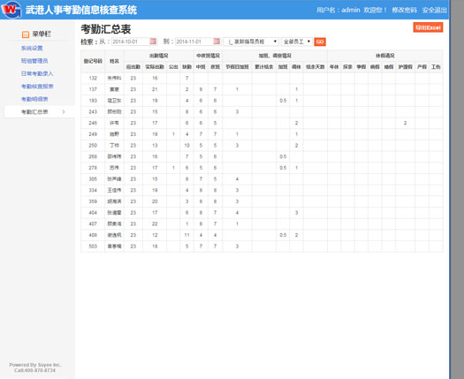Image resolution: width=464 pixels, height=379 pixels.
Task: Open 考勤明细表 in the sidebar
Action: point(34,99)
